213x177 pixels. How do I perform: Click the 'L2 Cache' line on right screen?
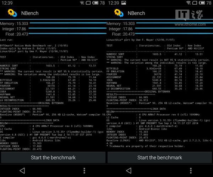124,118
